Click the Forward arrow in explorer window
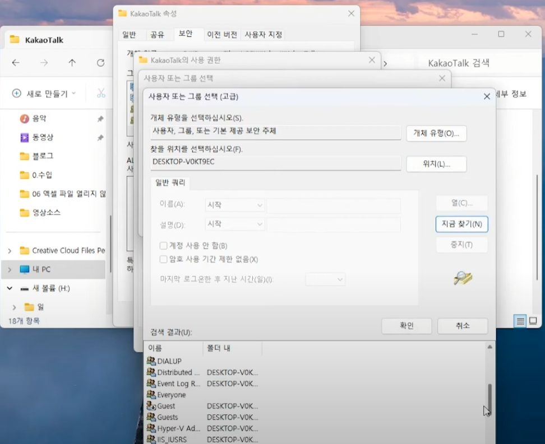Screen dimensions: 545x444 pyautogui.click(x=44, y=63)
